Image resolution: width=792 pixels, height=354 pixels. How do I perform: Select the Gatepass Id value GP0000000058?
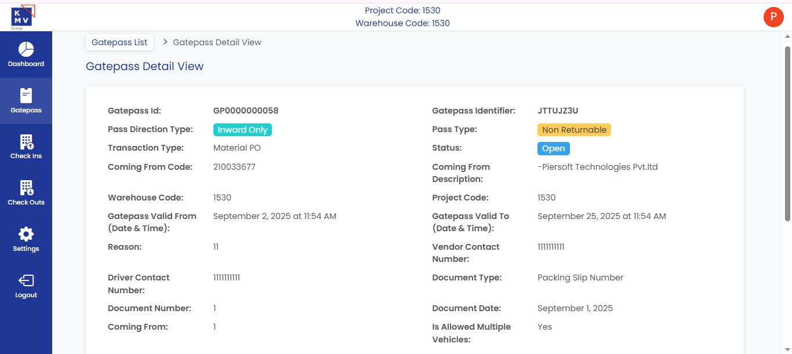point(246,111)
